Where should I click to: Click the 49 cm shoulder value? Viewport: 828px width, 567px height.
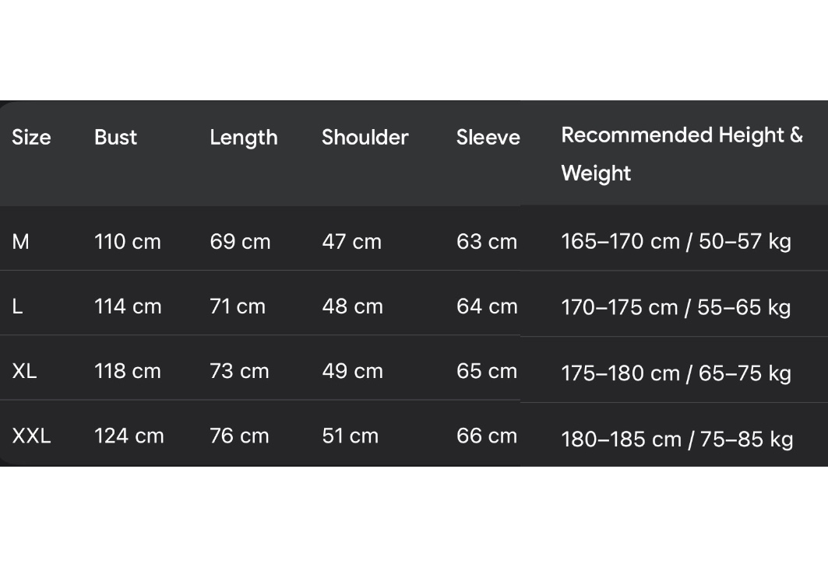point(352,371)
